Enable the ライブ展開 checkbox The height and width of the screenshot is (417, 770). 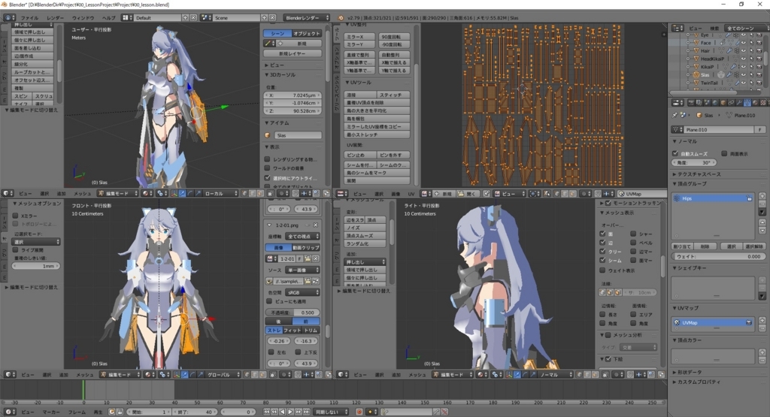tap(15, 250)
